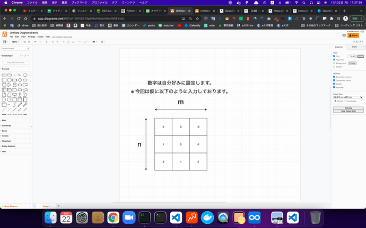Click the line color pencil icon
Viewport: 366px width, 228px height.
(x=68, y=42)
